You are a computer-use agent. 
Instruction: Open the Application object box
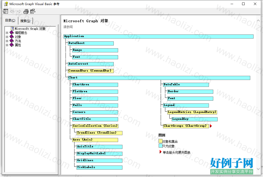pyautogui.click(x=158, y=37)
